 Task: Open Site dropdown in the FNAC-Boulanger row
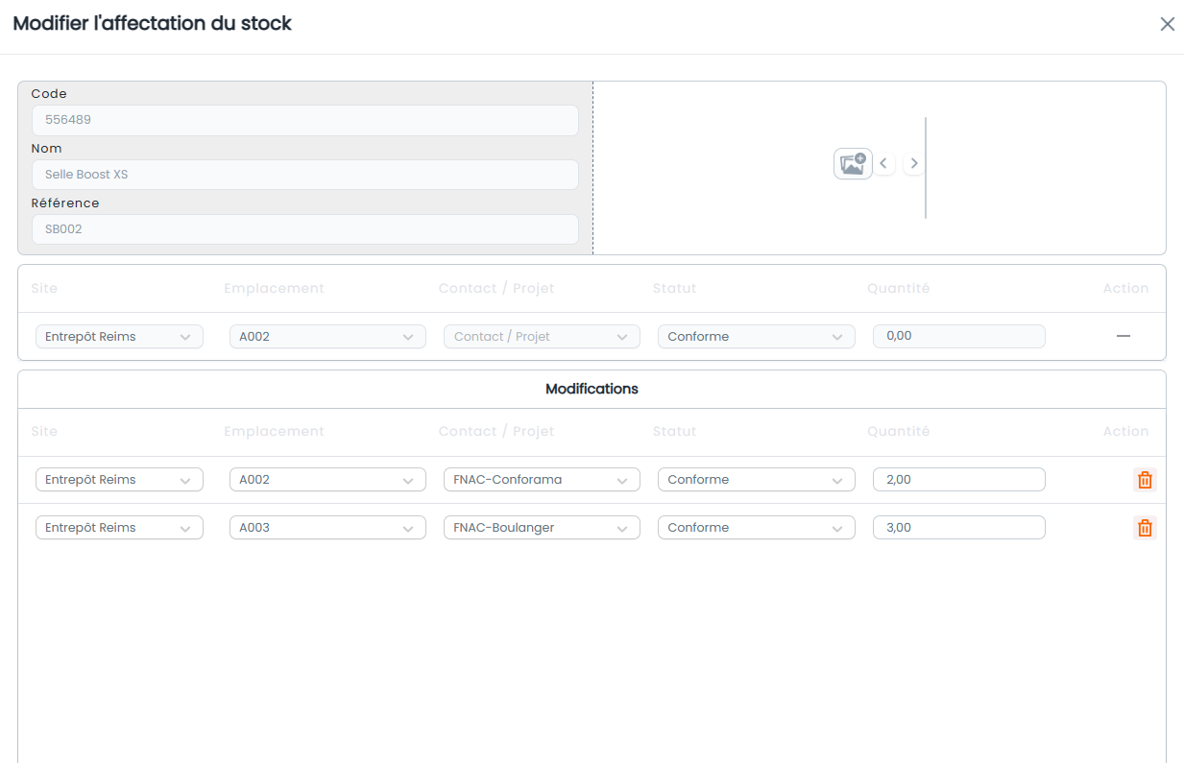[119, 528]
